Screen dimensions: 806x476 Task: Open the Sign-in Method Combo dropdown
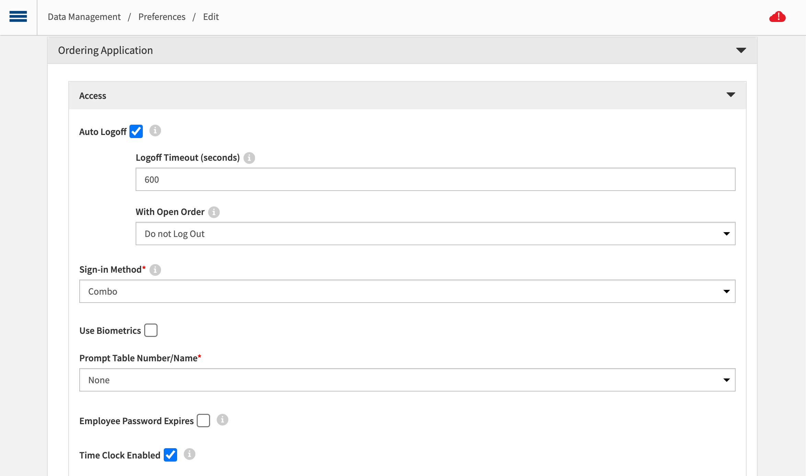tap(407, 291)
